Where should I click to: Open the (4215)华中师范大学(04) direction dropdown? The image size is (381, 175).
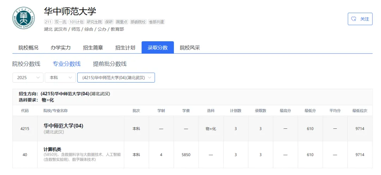tap(116, 78)
